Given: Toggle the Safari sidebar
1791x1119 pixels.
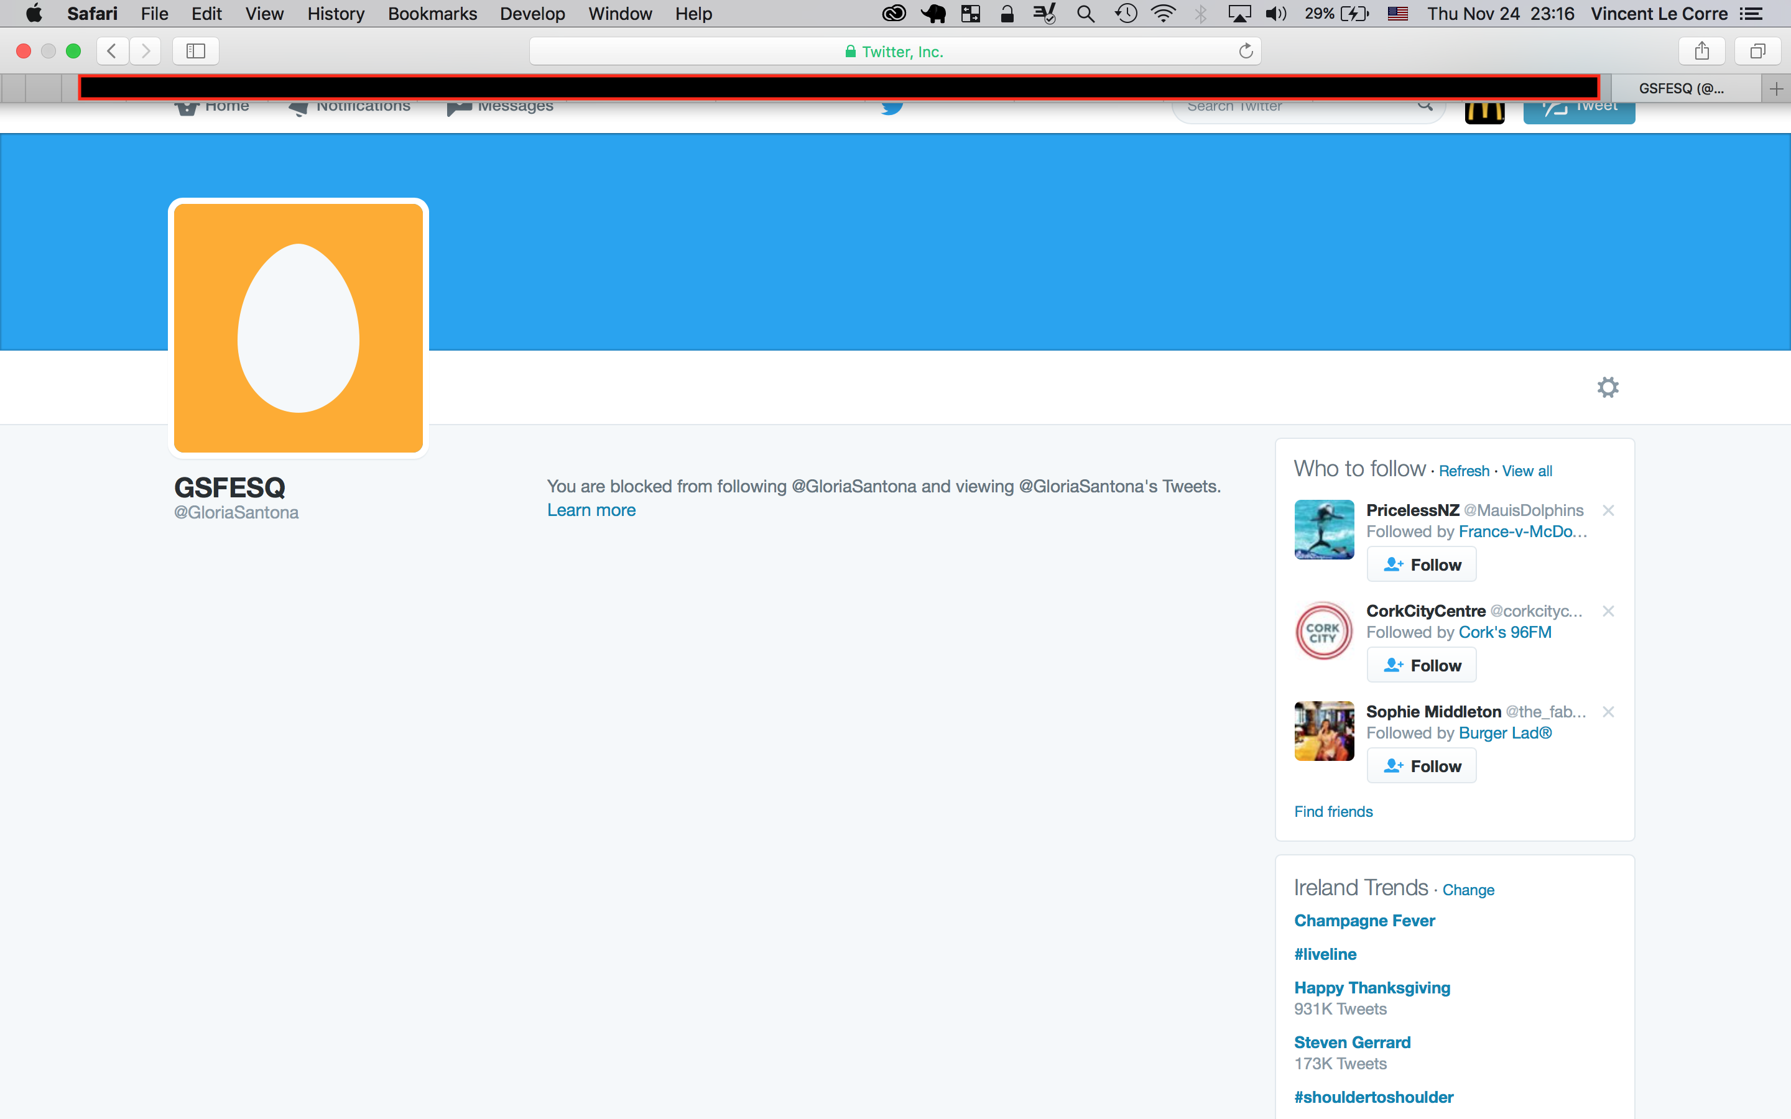Looking at the screenshot, I should tap(195, 51).
